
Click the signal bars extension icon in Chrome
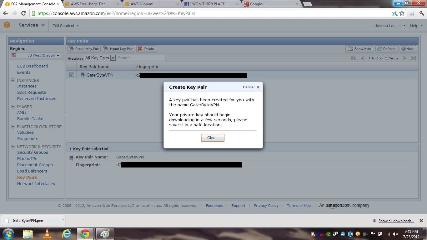pyautogui.click(x=412, y=13)
